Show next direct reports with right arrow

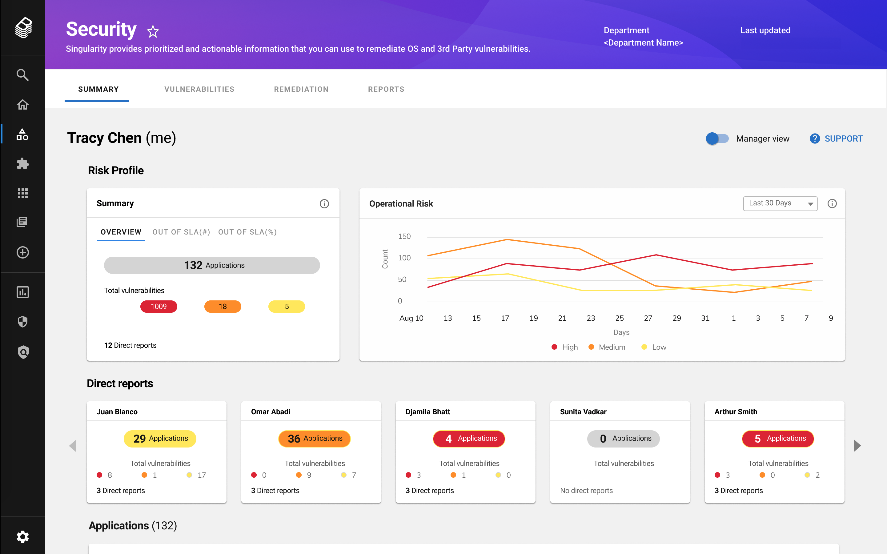coord(857,446)
